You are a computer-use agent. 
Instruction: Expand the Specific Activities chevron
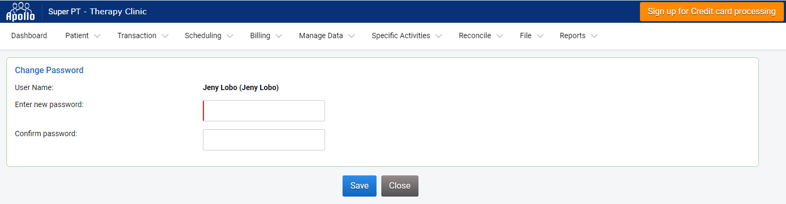click(x=439, y=36)
